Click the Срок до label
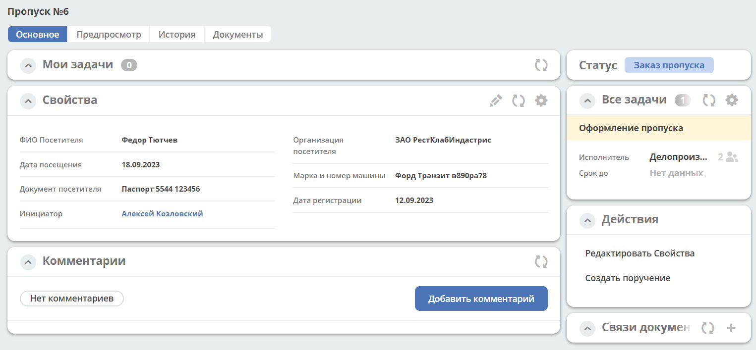This screenshot has height=350, width=756. point(593,173)
